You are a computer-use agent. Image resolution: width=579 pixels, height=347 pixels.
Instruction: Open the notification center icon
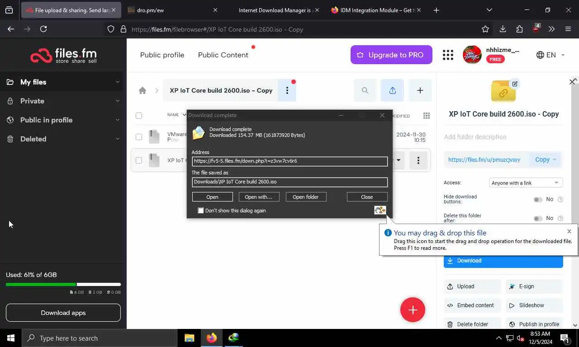(565, 338)
